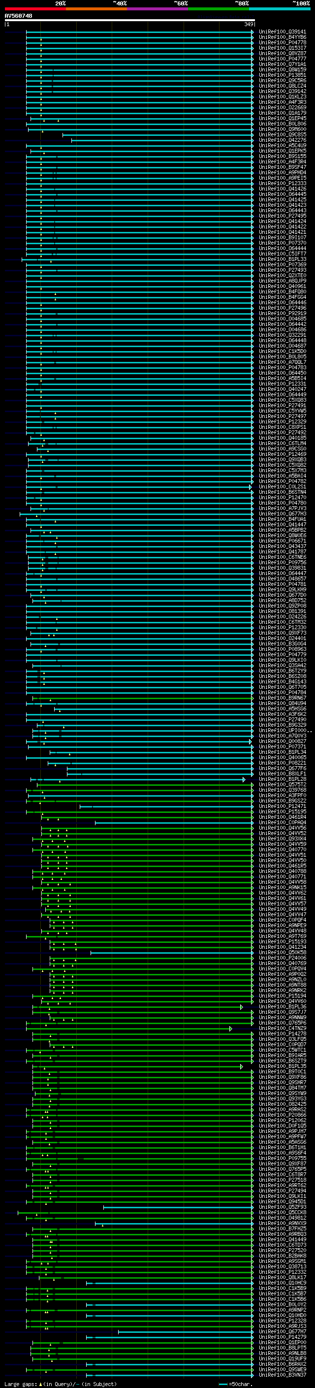Screen dimensions: 315x1388
Task: Select the UniRef100_Q39142 hit label
Action: (283, 91)
